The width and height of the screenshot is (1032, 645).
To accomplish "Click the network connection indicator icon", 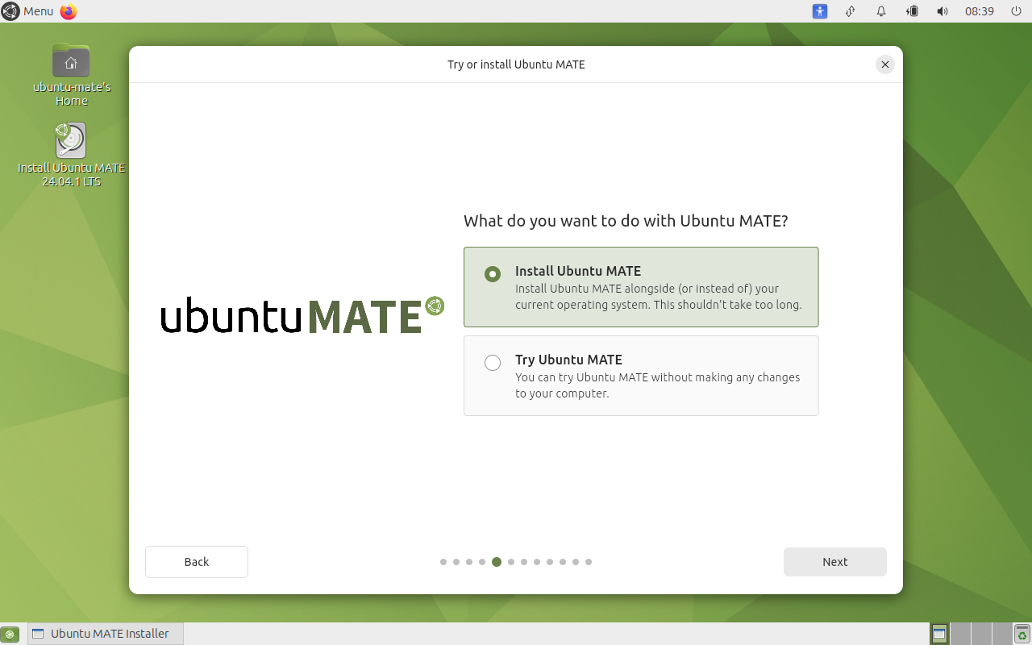I will coord(850,11).
